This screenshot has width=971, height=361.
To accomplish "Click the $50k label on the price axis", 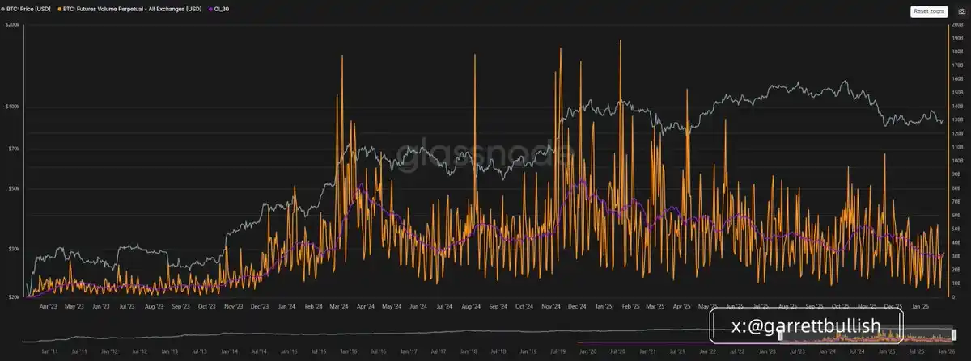I will point(12,188).
